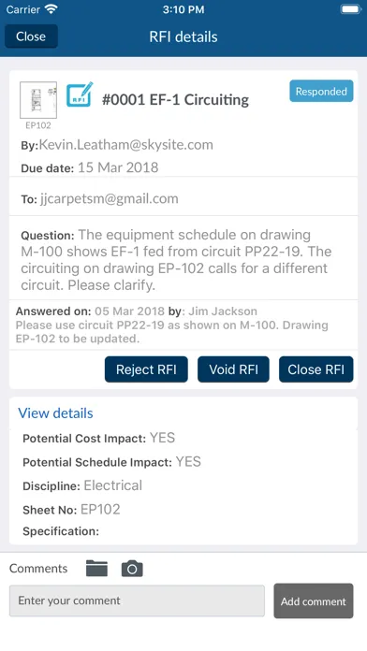The image size is (367, 651).
Task: Click the Responded status badge
Action: pyautogui.click(x=321, y=92)
